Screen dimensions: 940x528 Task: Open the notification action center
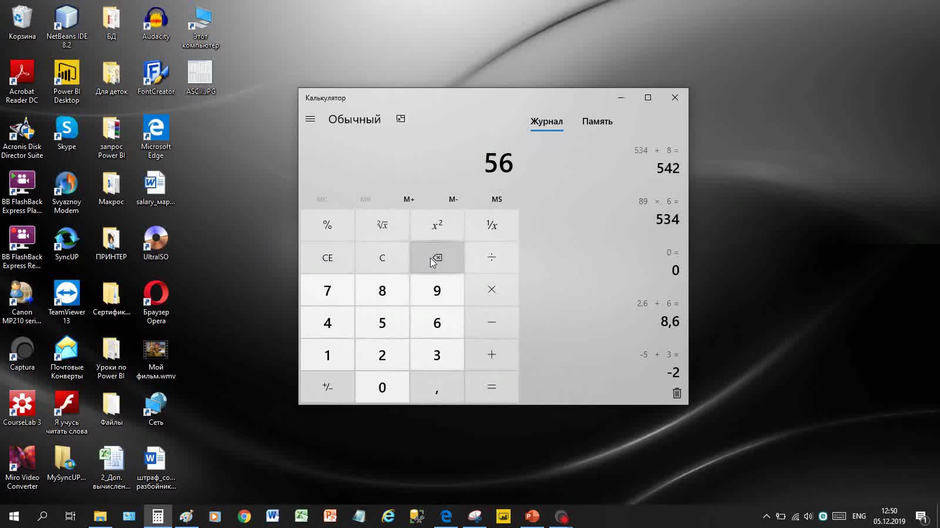point(921,516)
